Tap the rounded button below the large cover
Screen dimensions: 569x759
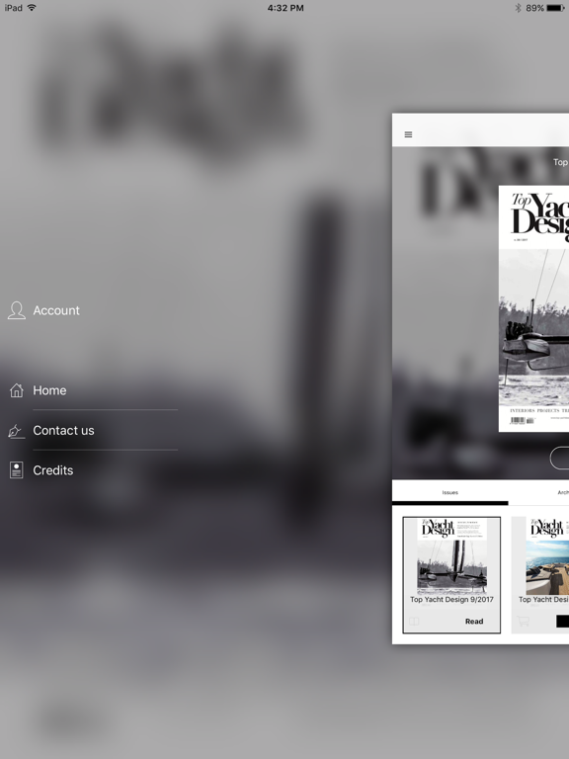pos(560,458)
